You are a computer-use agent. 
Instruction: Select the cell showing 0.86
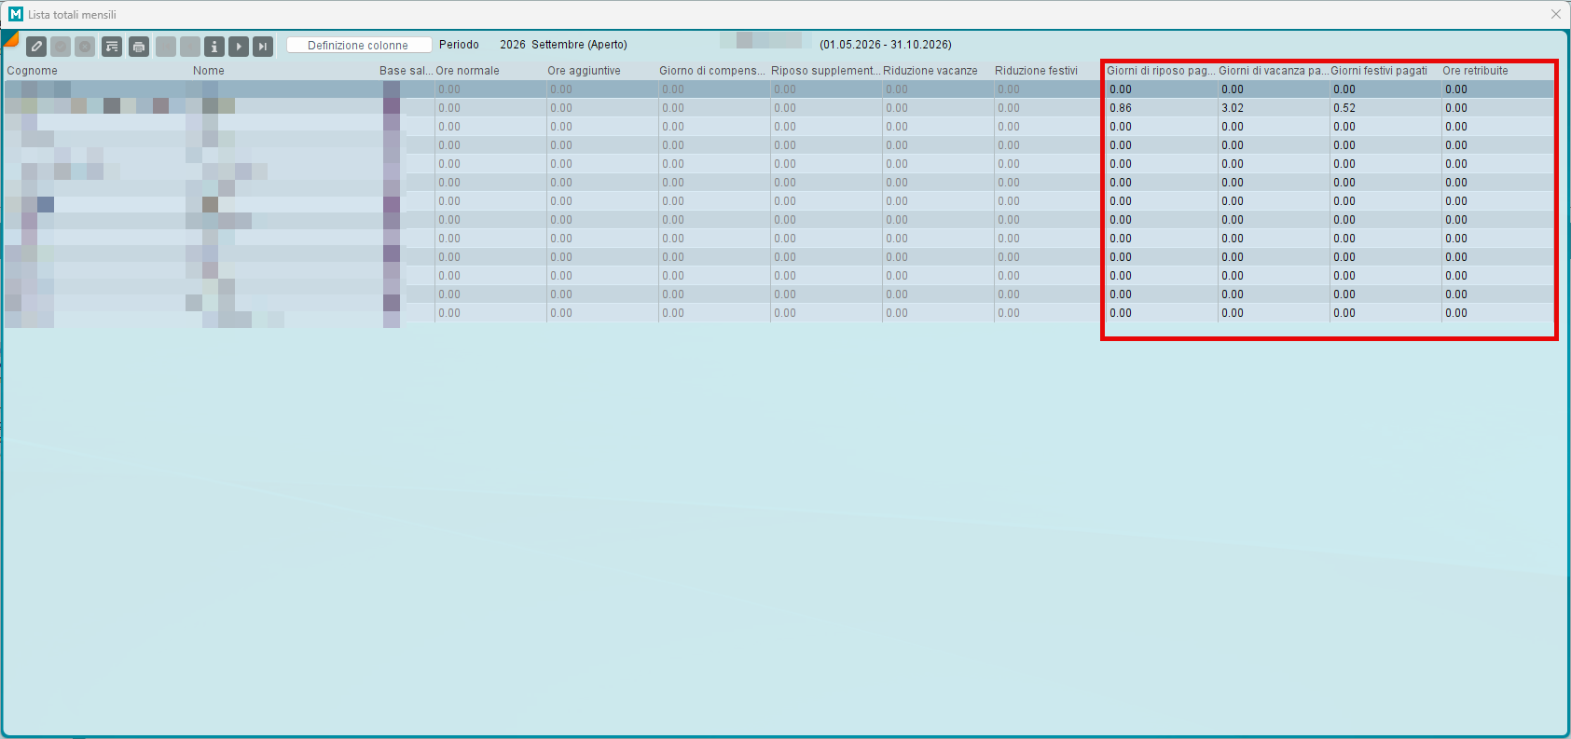pos(1162,108)
